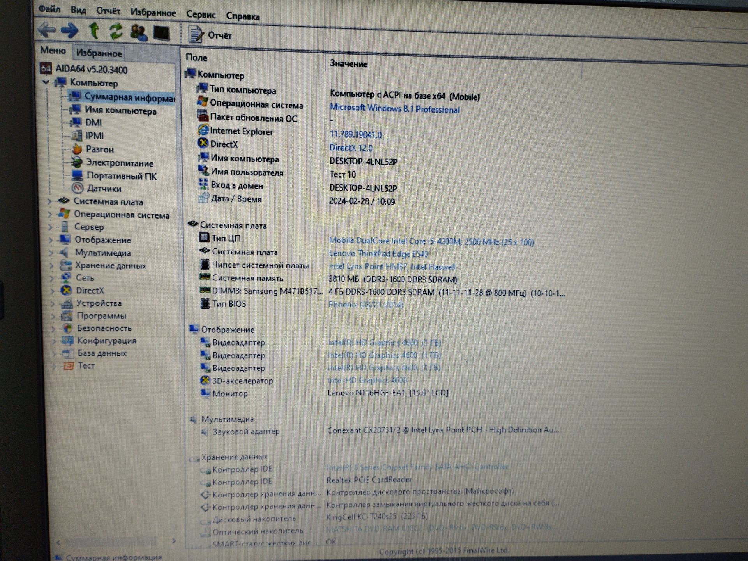
Task: Expand the Системная плата tree node
Action: click(x=49, y=201)
